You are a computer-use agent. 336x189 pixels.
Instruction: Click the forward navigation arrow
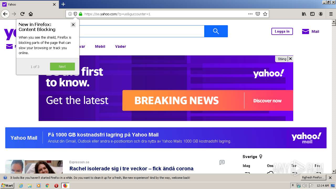tap(14, 14)
